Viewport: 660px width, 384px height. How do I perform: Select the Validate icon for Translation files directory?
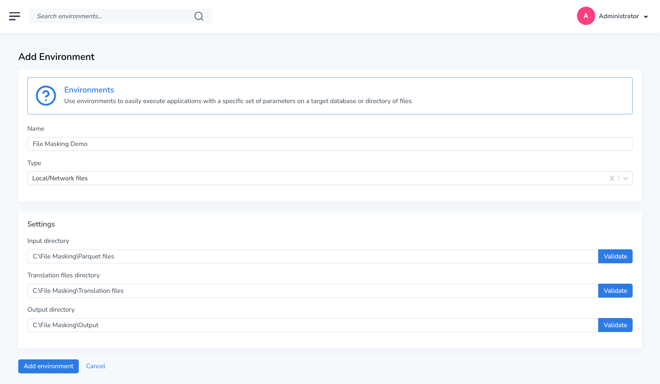coord(615,290)
